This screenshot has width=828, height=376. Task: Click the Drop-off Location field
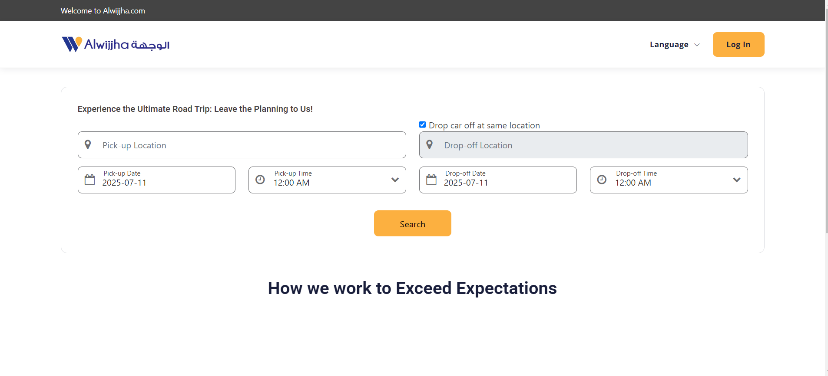(x=583, y=145)
